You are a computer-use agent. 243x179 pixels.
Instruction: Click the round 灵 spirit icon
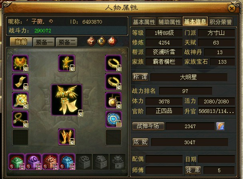click(x=102, y=41)
